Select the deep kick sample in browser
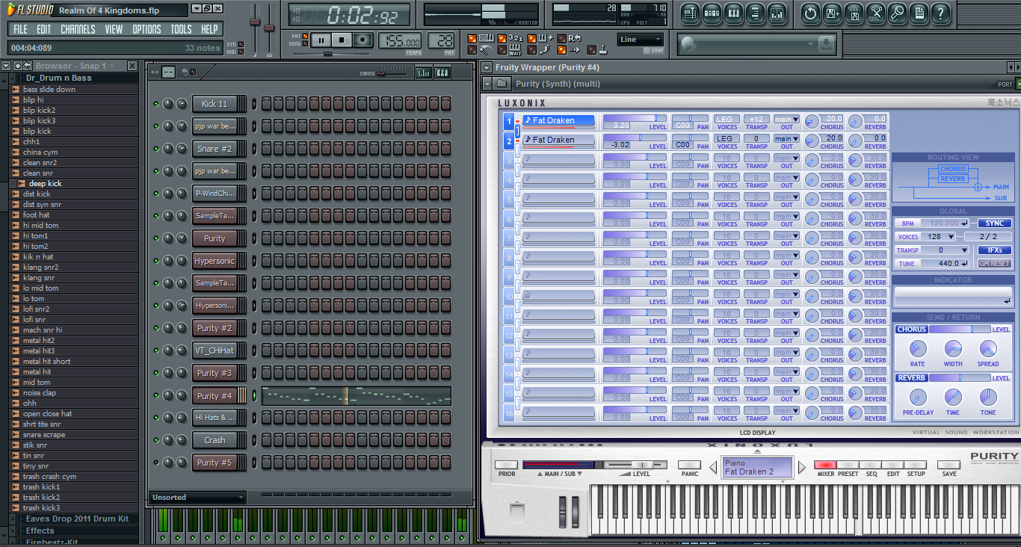Viewport: 1021px width, 547px height. point(46,183)
